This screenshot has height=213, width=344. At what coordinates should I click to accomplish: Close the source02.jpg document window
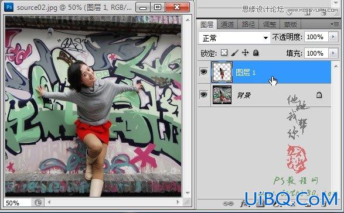click(177, 7)
